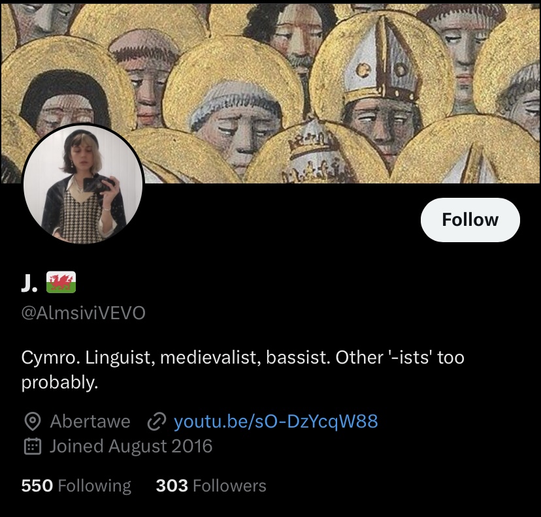541x517 pixels.
Task: View the 550 Following list
Action: (x=76, y=486)
